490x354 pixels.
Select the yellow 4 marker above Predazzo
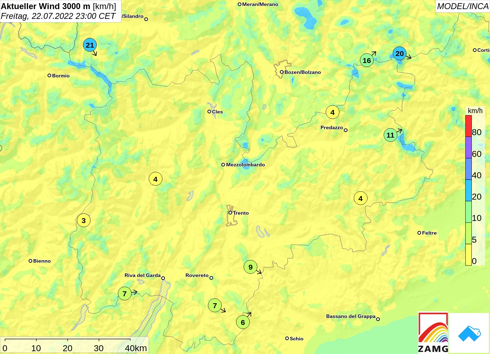[x=332, y=112]
